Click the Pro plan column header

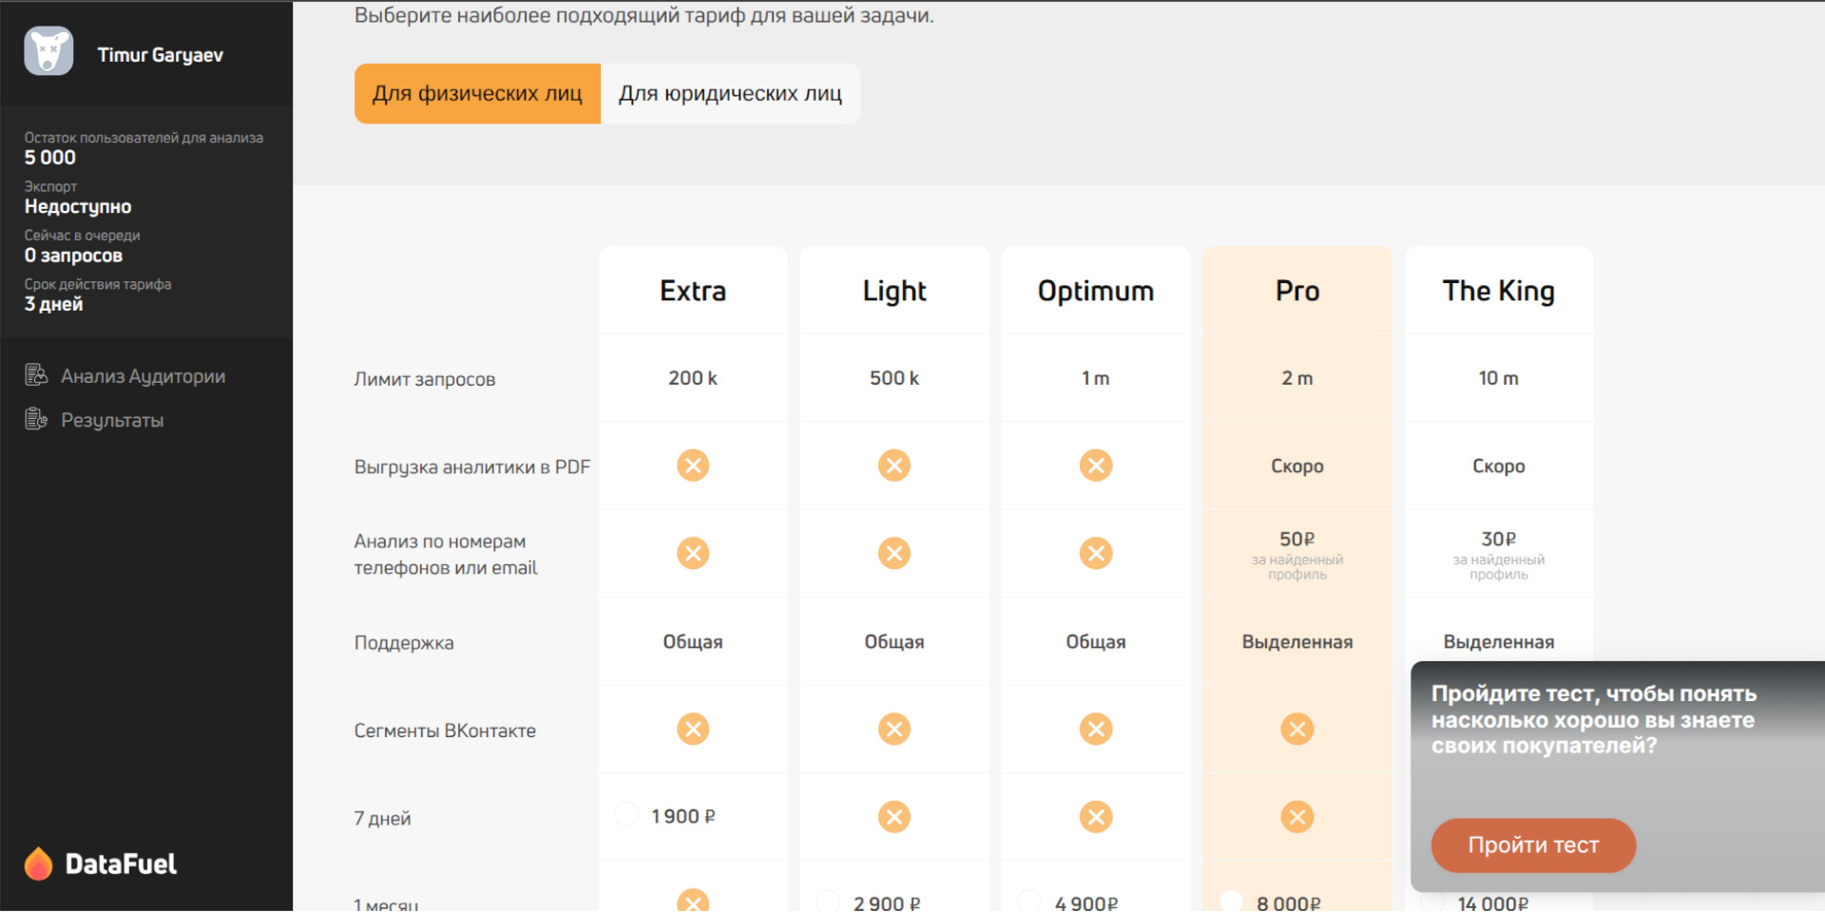pos(1297,291)
